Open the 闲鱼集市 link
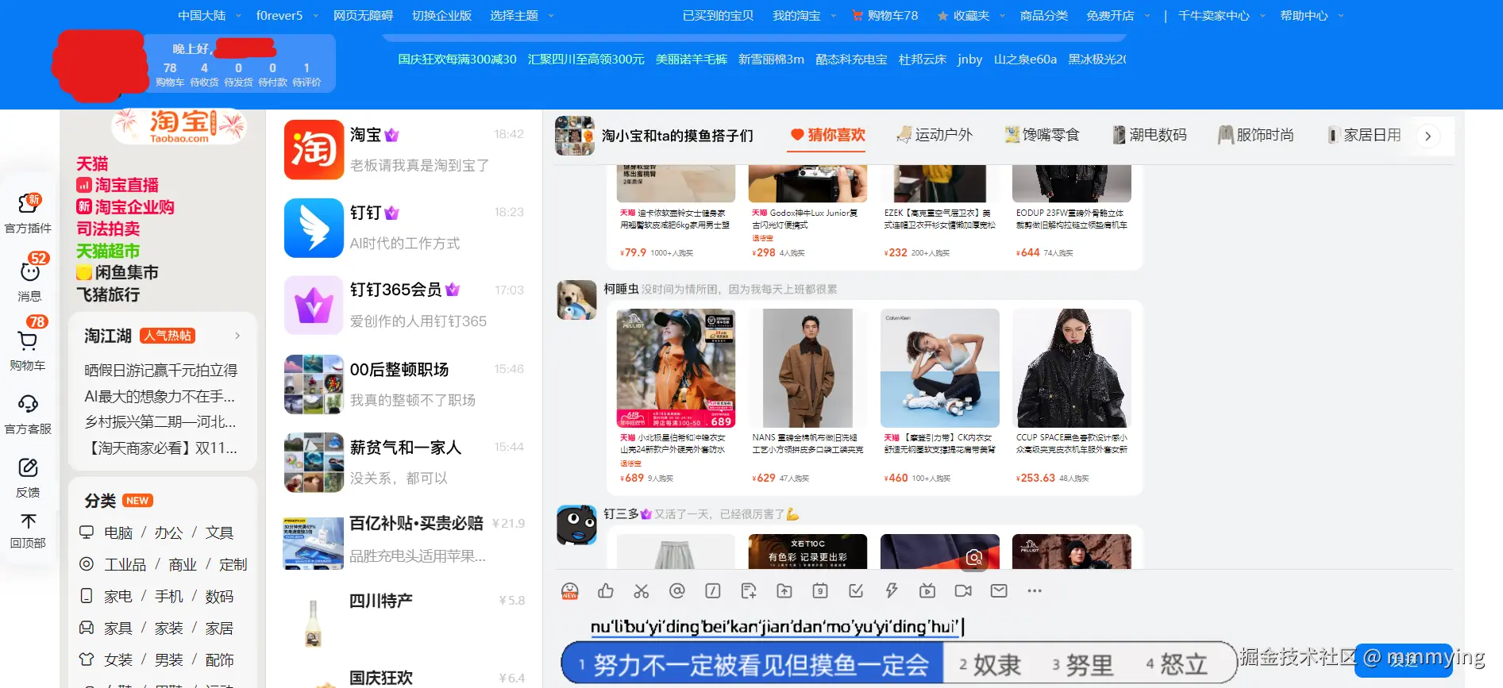The width and height of the screenshot is (1503, 688). 118,272
